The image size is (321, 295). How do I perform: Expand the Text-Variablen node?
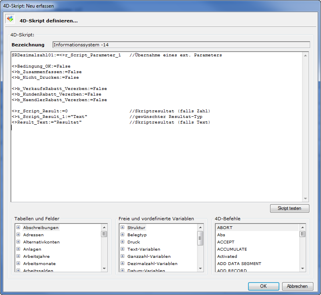[122, 249]
